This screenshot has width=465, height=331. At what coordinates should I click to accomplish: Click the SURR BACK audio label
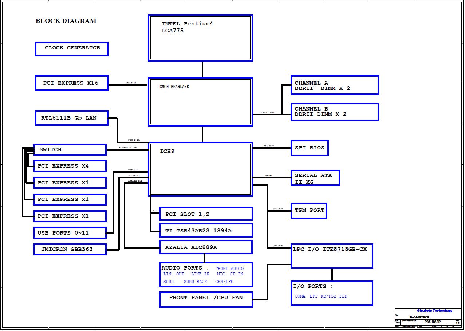196,282
